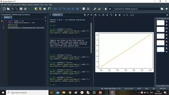The image size is (169, 95).
Task: Change to parent directory up arrow
Action: pos(167,9)
